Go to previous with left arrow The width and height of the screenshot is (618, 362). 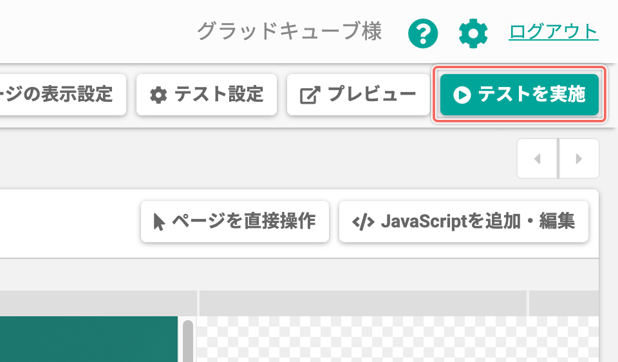[537, 158]
